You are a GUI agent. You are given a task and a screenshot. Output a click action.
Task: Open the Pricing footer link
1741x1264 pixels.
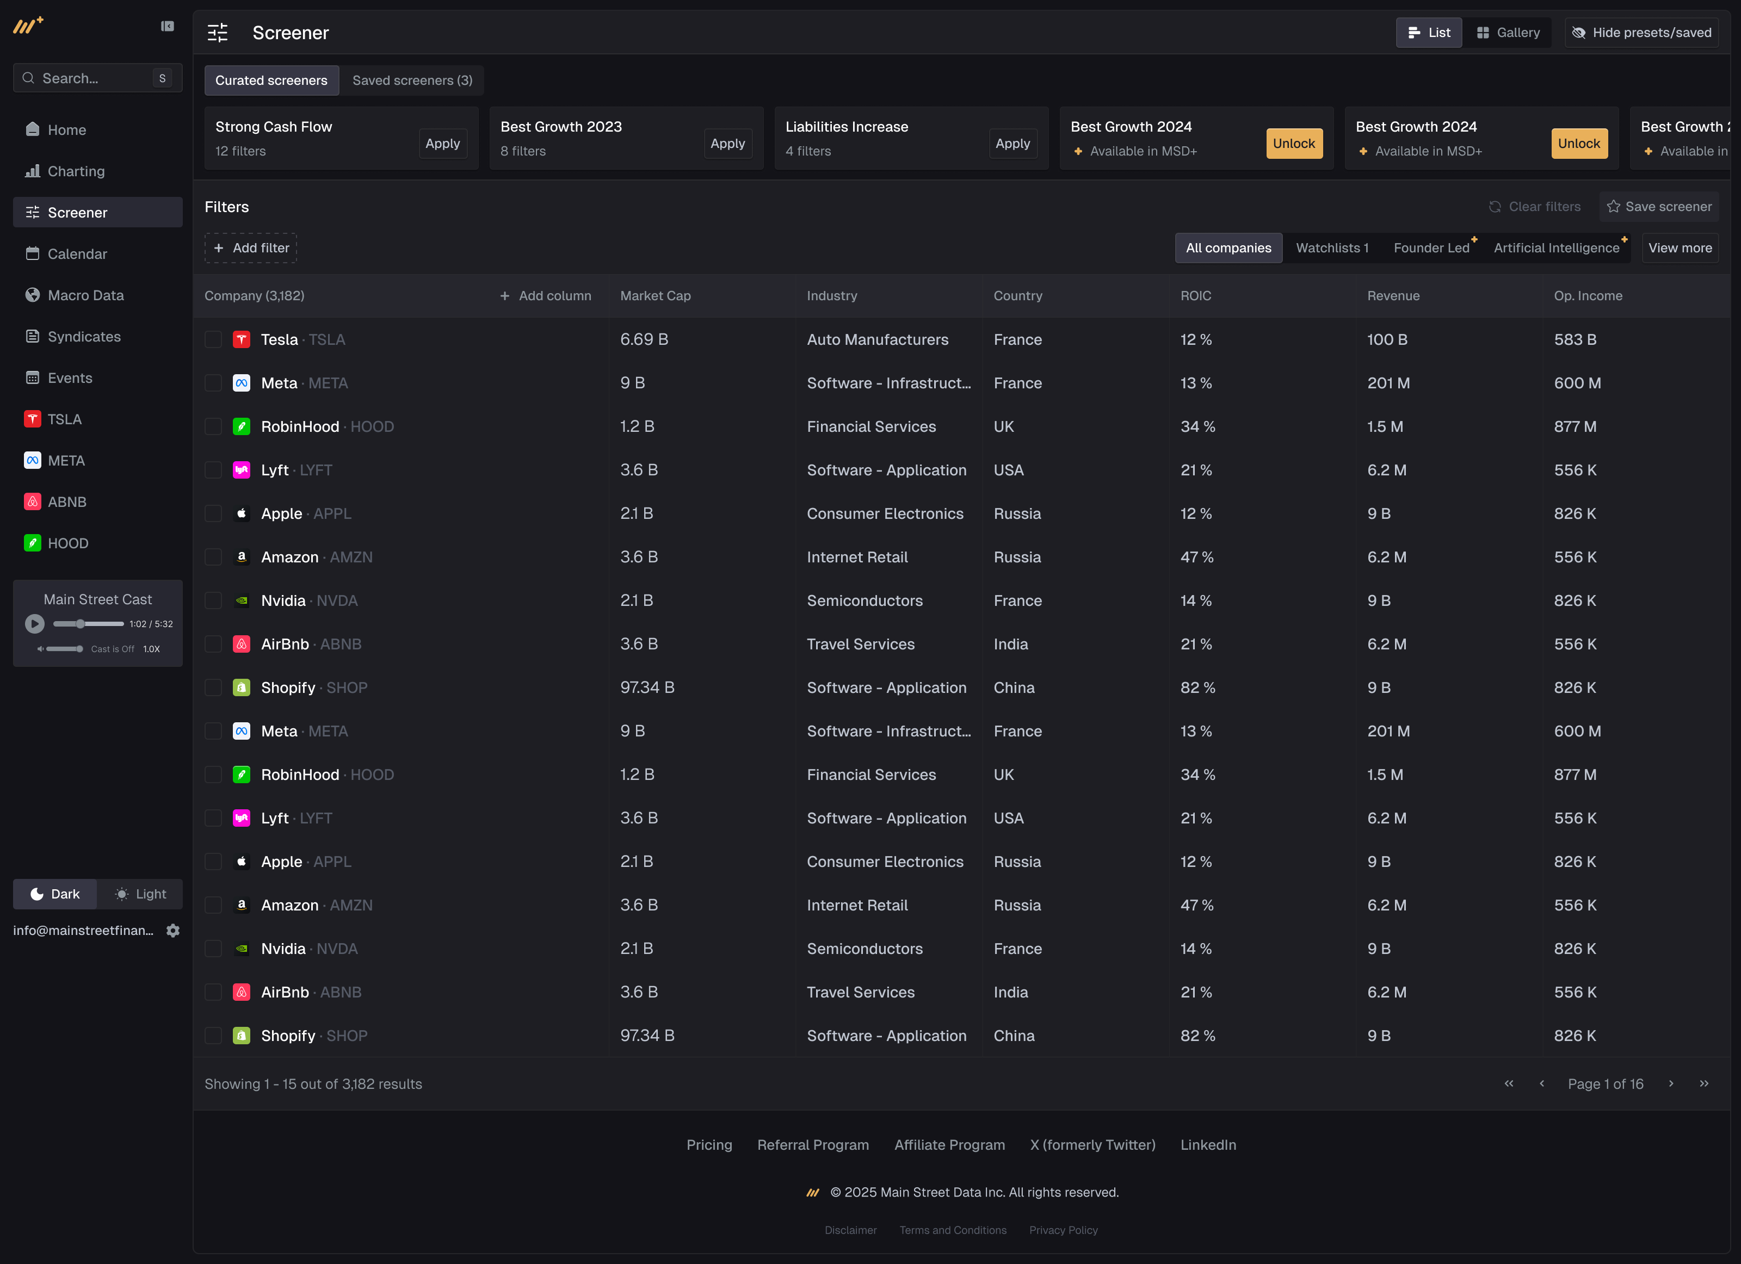[x=708, y=1144]
